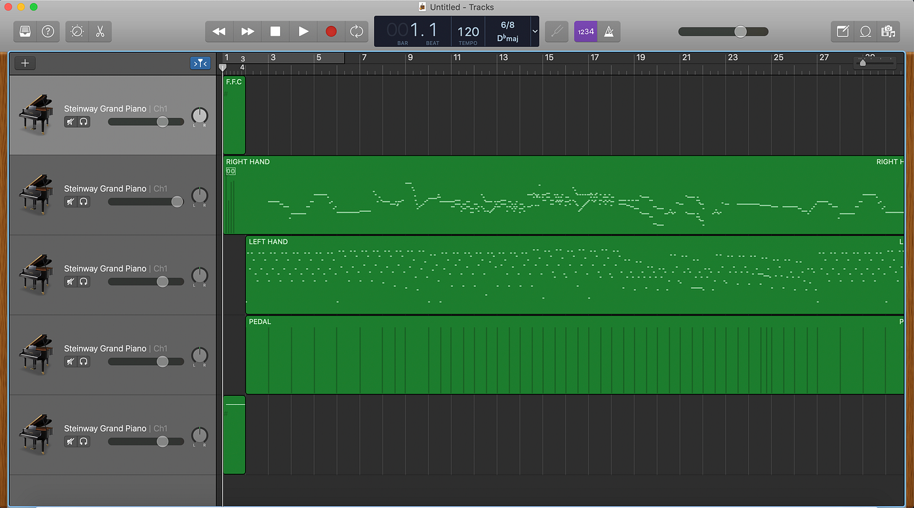Open the Note Pad
The width and height of the screenshot is (914, 508).
(842, 31)
